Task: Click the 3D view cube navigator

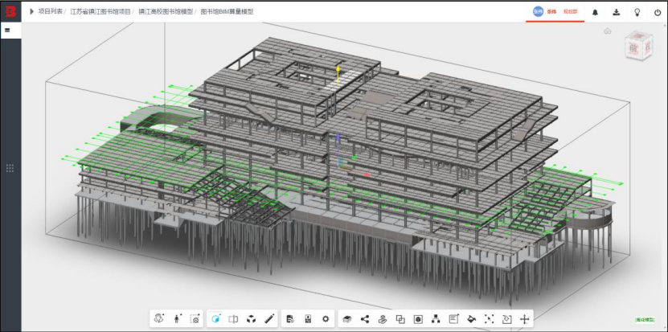Action: (638, 44)
